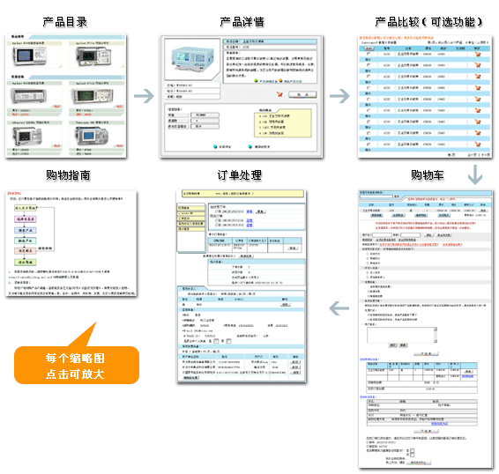Click the first row's cart icon in 产品比较

point(477,54)
